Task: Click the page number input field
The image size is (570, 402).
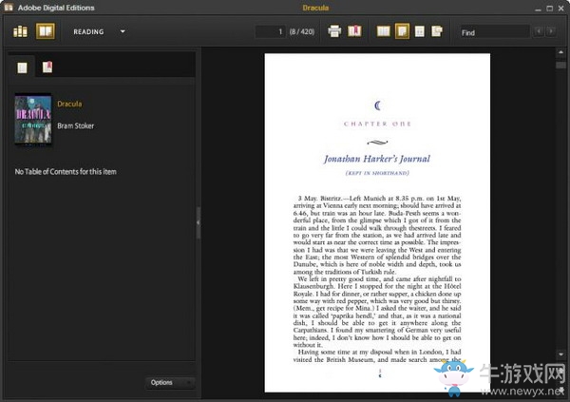Action: pyautogui.click(x=270, y=31)
